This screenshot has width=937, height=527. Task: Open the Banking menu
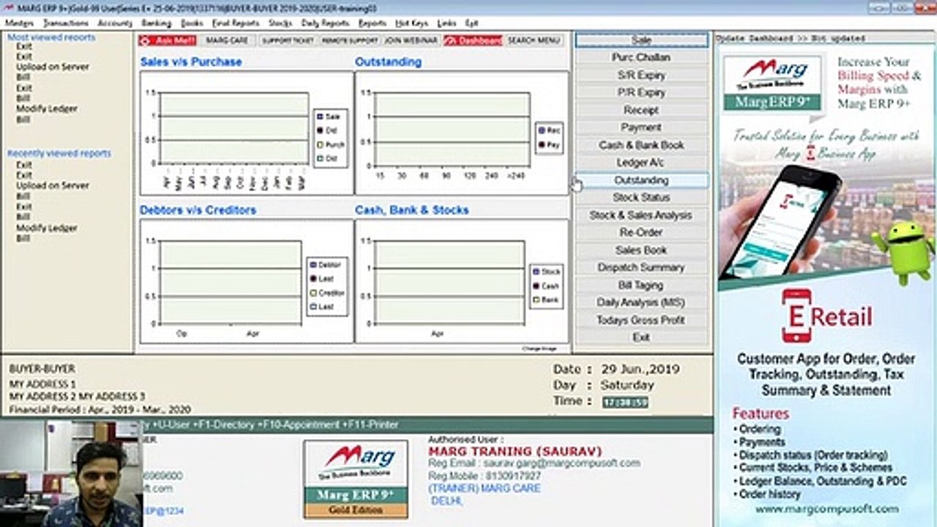(156, 23)
